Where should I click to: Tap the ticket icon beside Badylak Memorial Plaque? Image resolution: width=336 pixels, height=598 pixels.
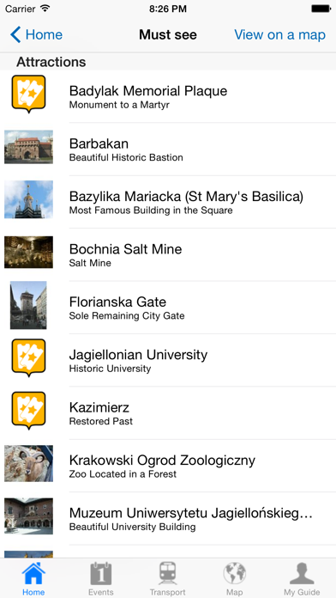coord(28,95)
